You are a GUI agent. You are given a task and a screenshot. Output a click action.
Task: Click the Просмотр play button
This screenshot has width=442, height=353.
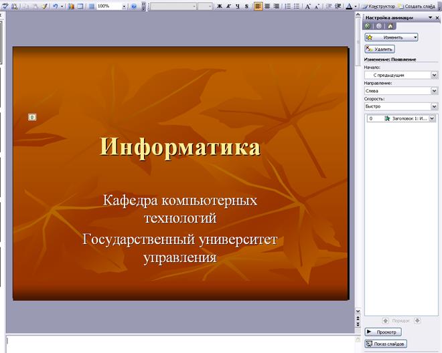tap(383, 332)
